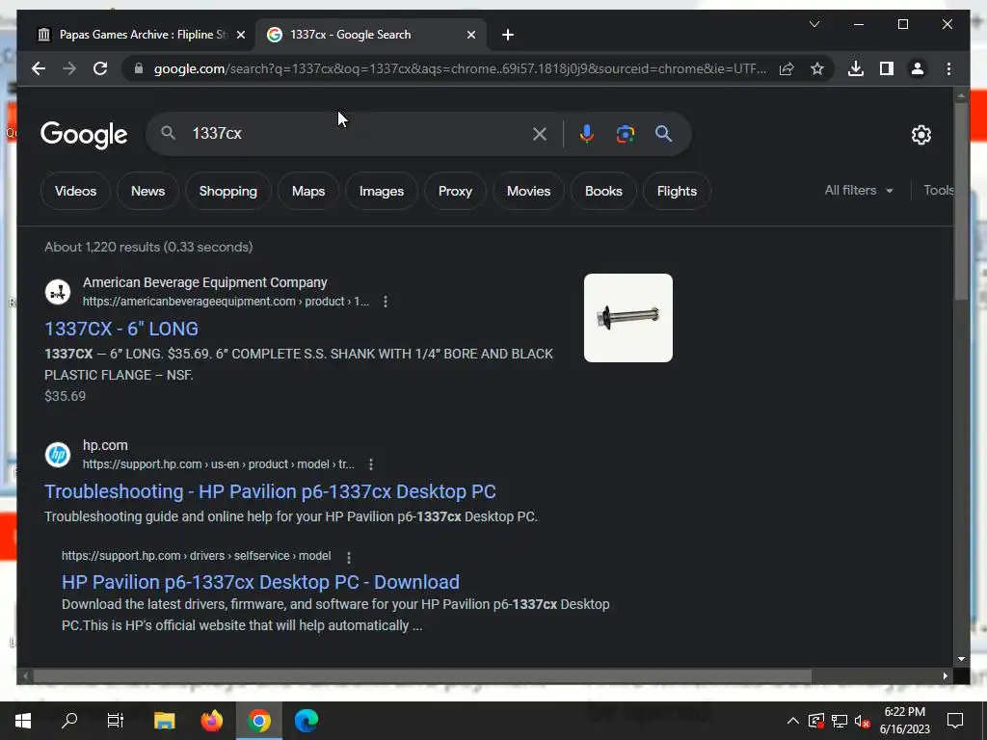Open the notification center icon
Viewport: 987px width, 740px height.
955,721
